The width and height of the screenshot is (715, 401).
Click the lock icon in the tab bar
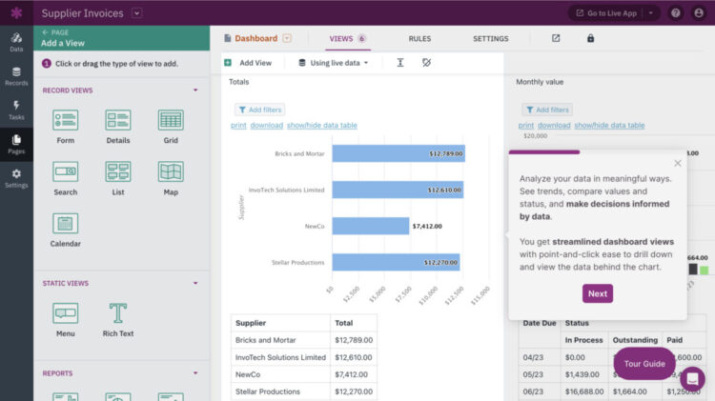click(x=590, y=38)
